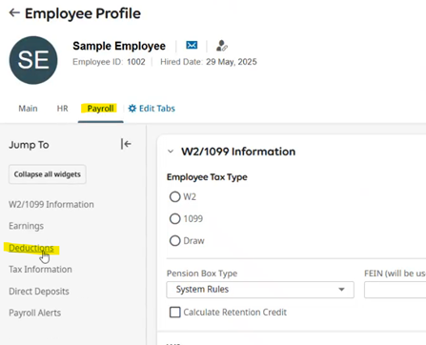Viewport: 426px width, 345px height.
Task: Click the back arrow beside Employee Profile
Action: pyautogui.click(x=14, y=13)
